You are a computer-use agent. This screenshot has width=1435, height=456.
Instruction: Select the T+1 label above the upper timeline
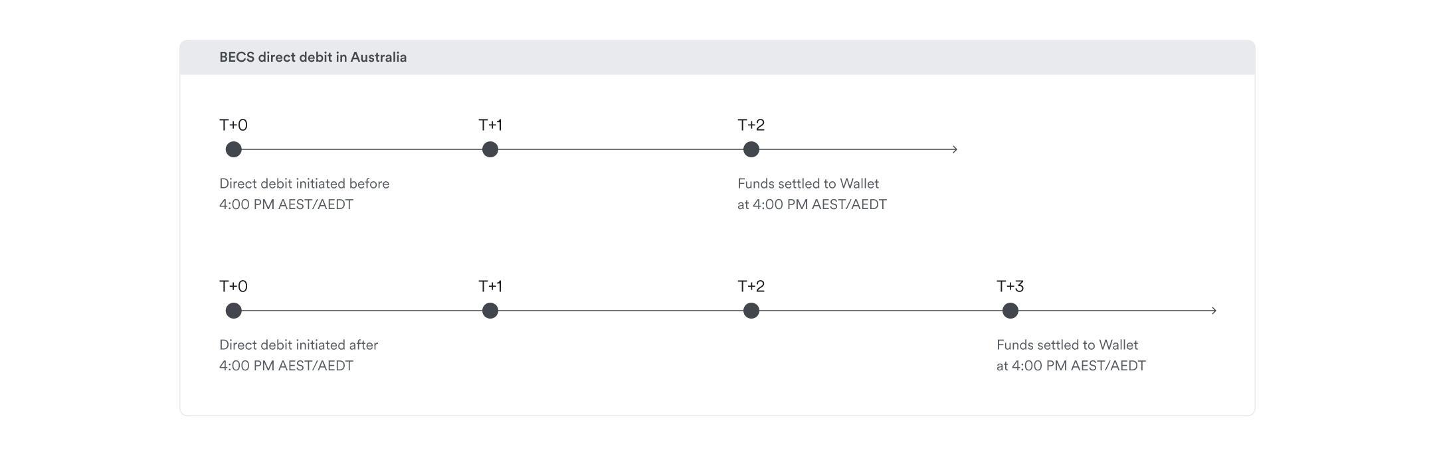tap(490, 125)
